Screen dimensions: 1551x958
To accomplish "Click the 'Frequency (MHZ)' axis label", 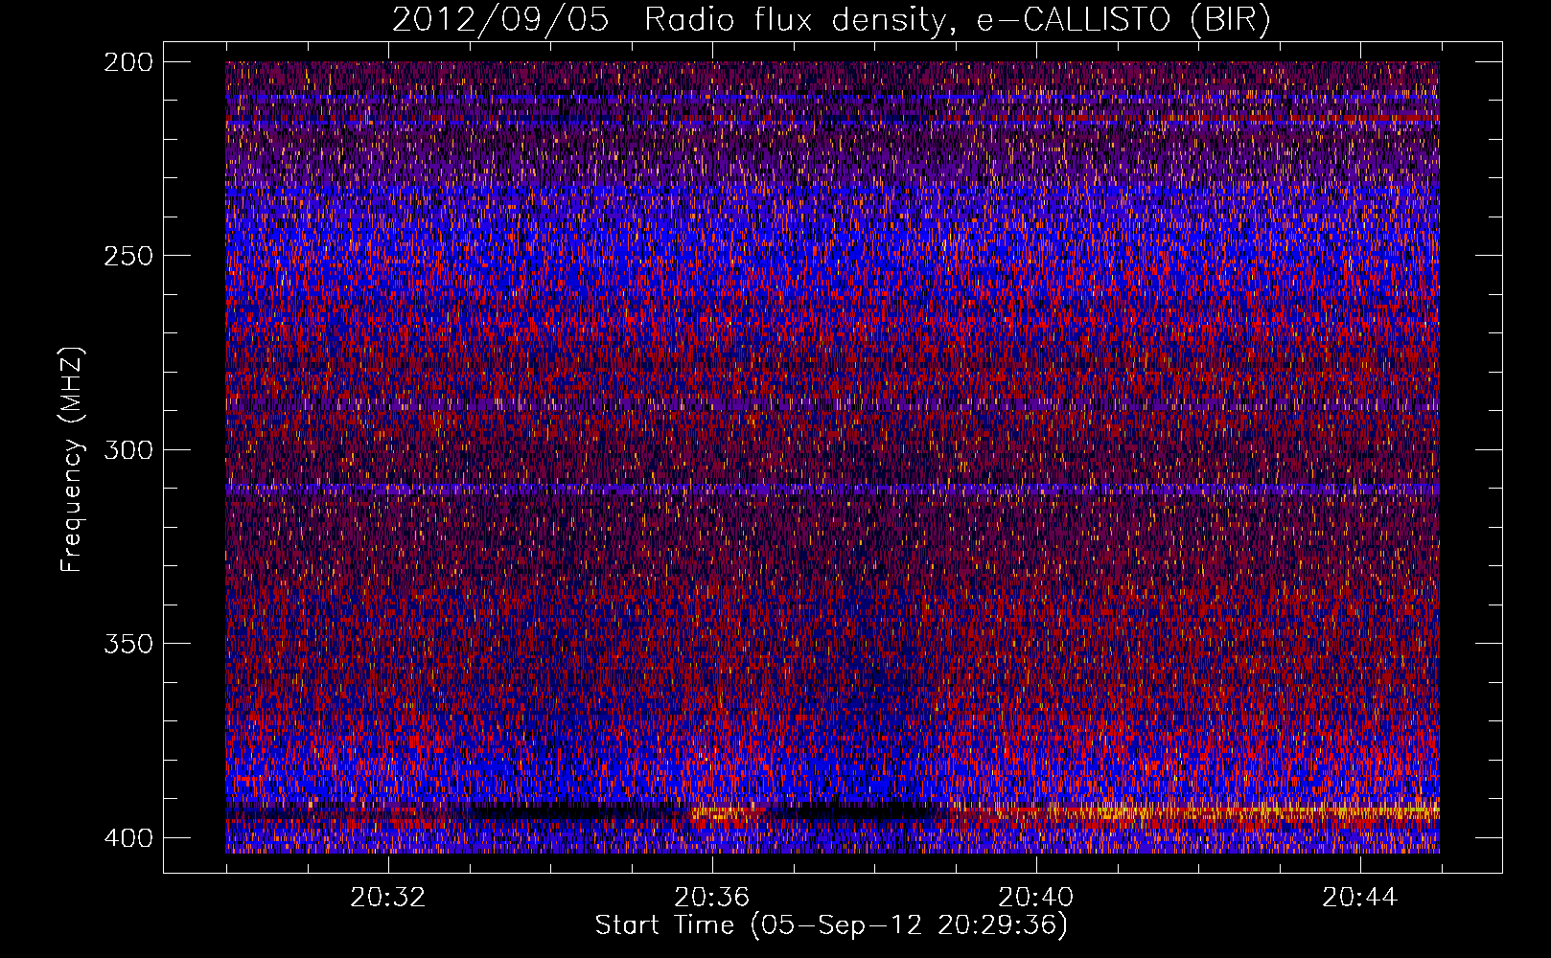I will [72, 460].
